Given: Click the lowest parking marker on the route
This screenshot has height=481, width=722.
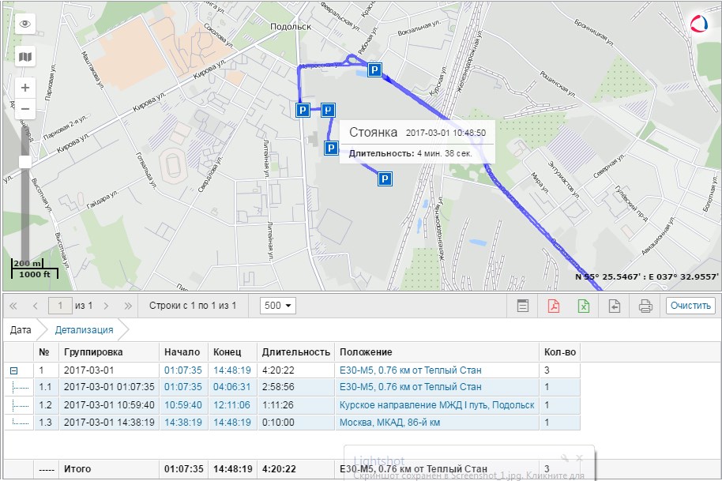Looking at the screenshot, I should point(385,180).
